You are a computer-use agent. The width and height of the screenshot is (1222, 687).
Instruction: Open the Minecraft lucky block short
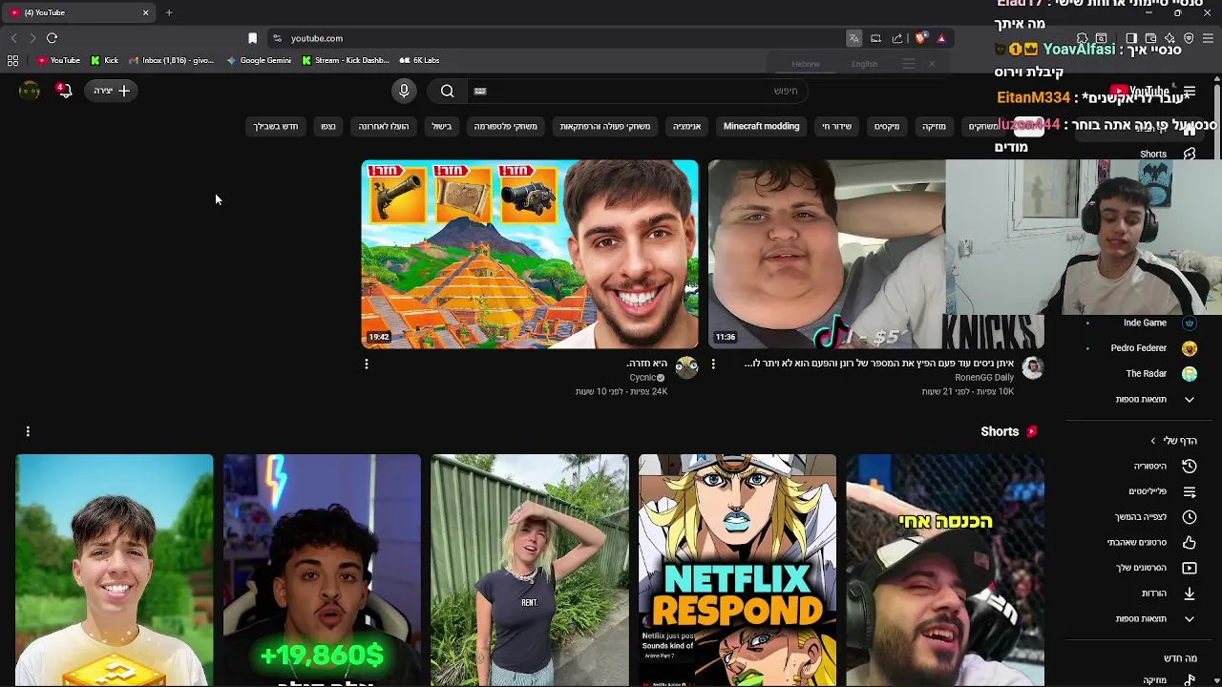point(115,571)
